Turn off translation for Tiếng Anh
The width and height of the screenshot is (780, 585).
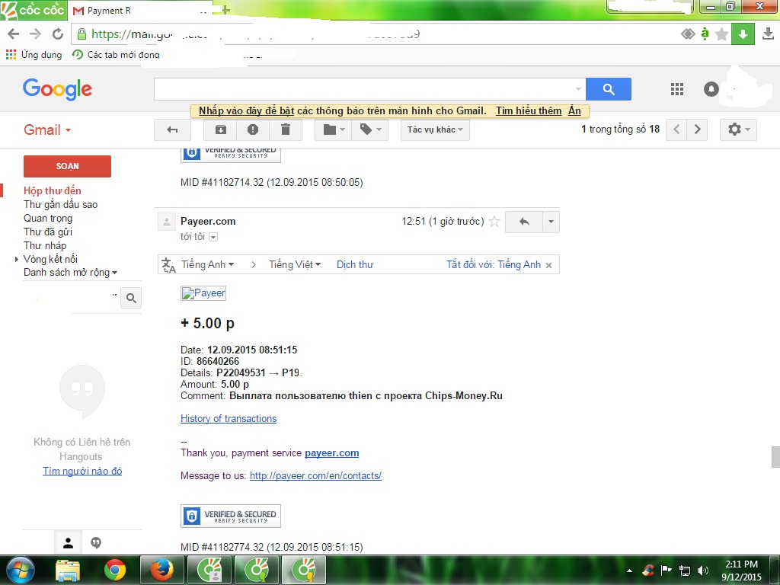(x=494, y=264)
